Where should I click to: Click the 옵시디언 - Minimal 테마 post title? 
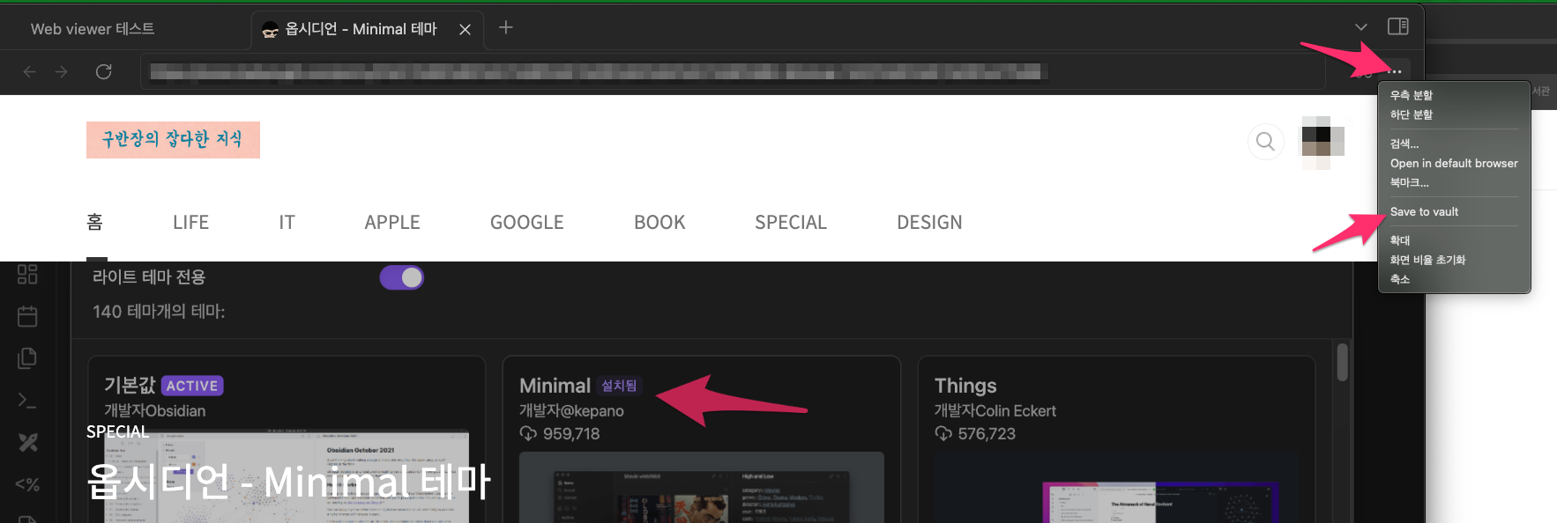click(x=288, y=482)
